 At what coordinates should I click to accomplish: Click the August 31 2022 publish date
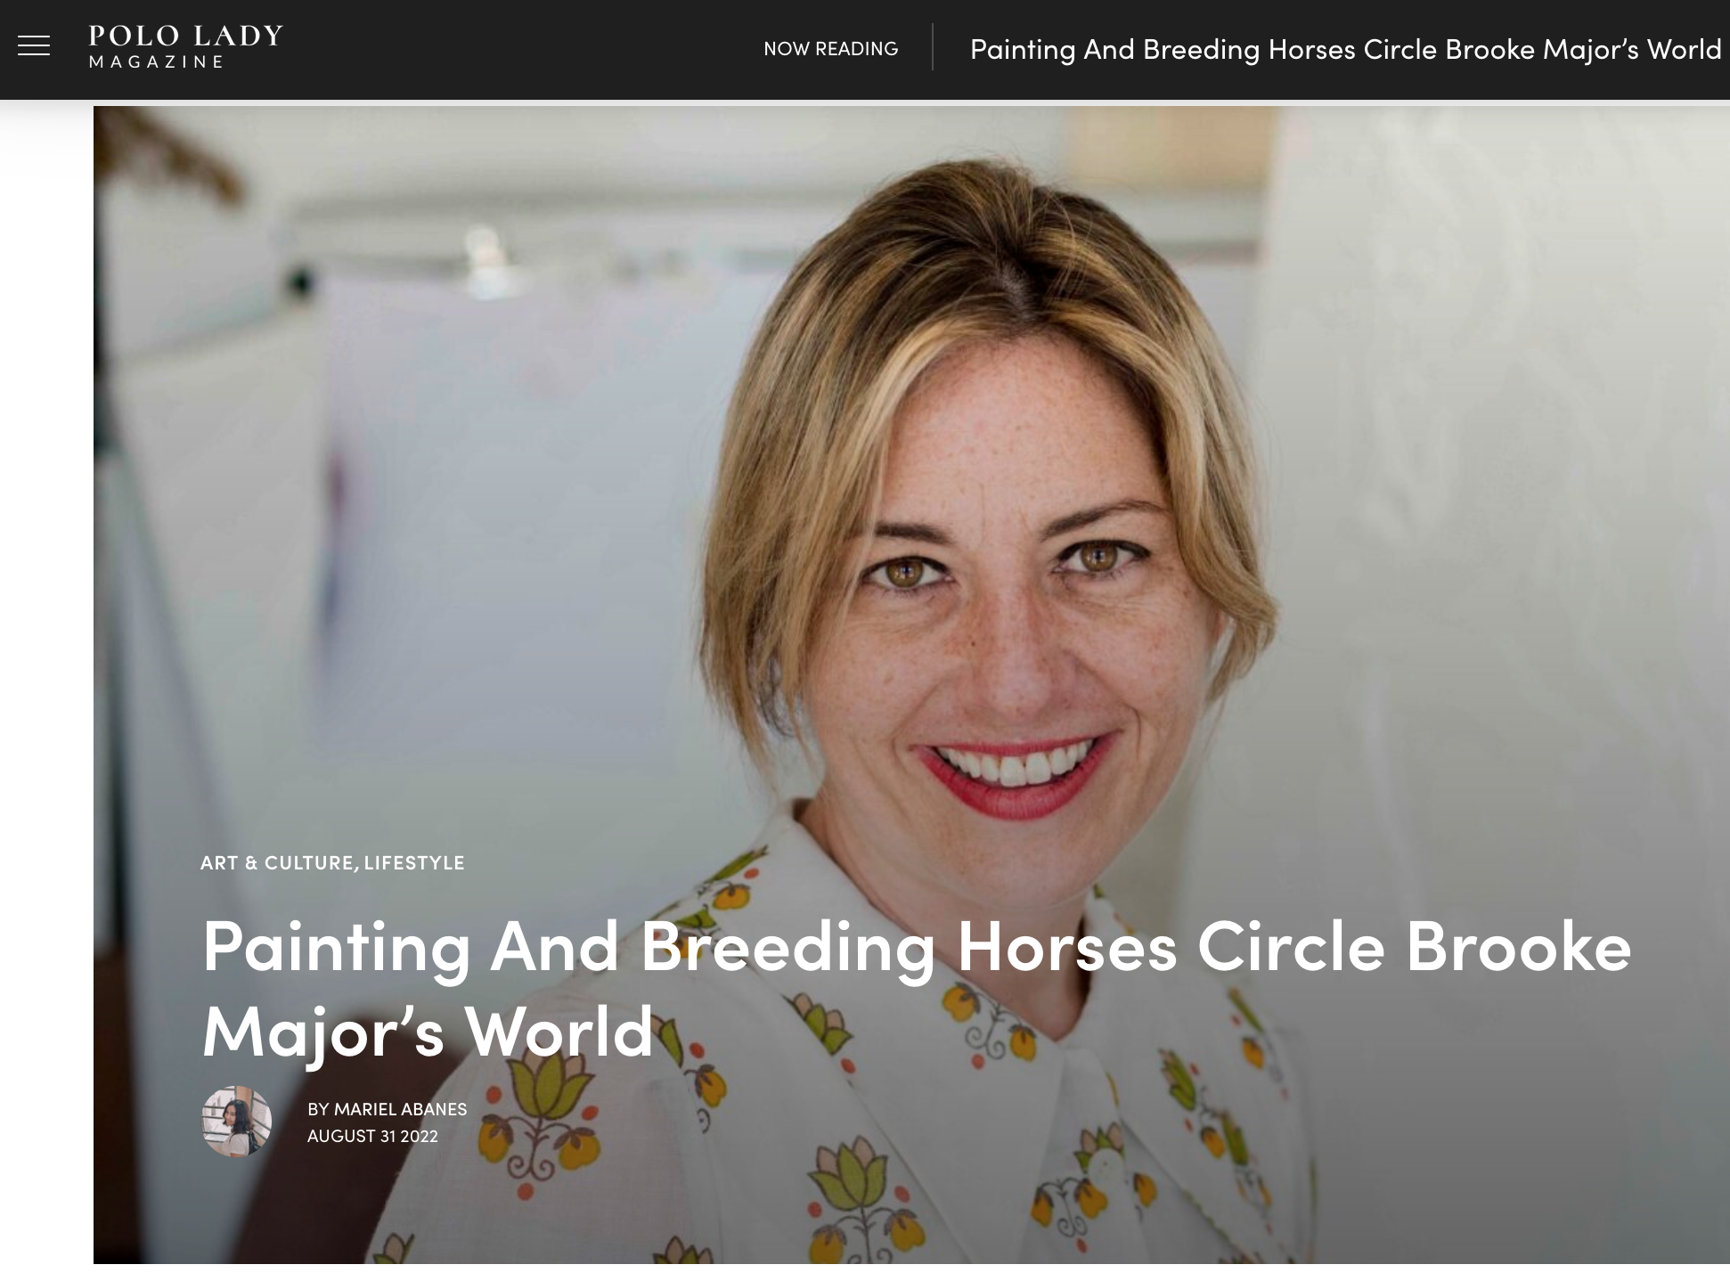[372, 1136]
